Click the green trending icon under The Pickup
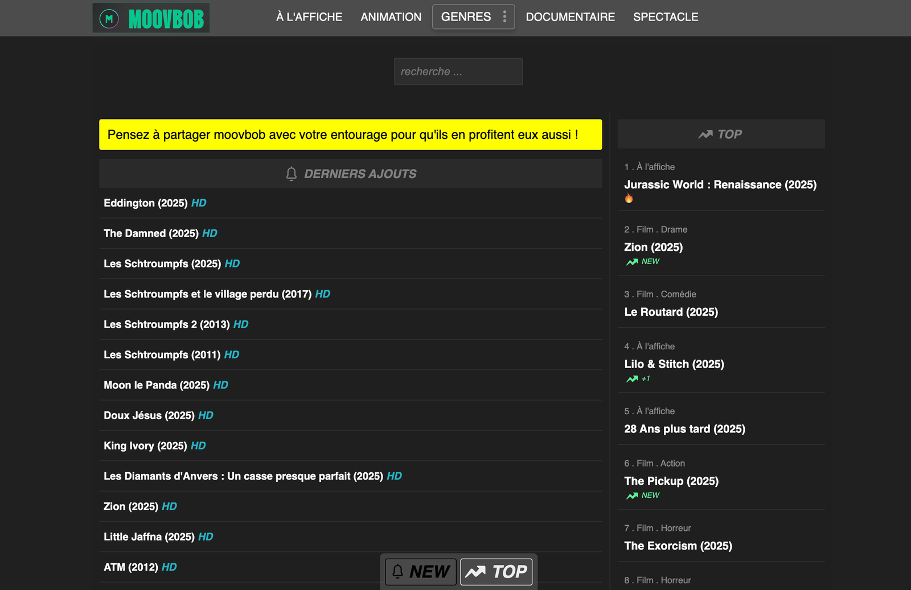 pyautogui.click(x=632, y=496)
